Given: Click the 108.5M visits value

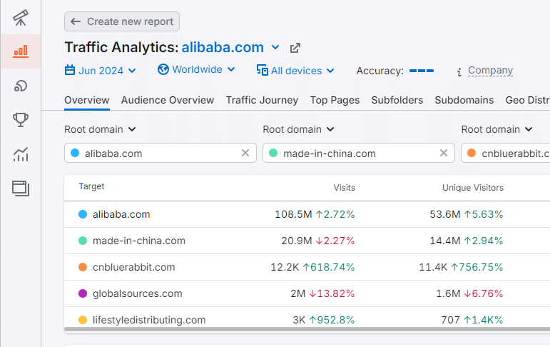Looking at the screenshot, I should [x=293, y=214].
